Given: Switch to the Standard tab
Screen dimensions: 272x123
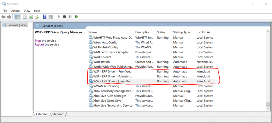Looking at the screenshot, I should 58,114.
